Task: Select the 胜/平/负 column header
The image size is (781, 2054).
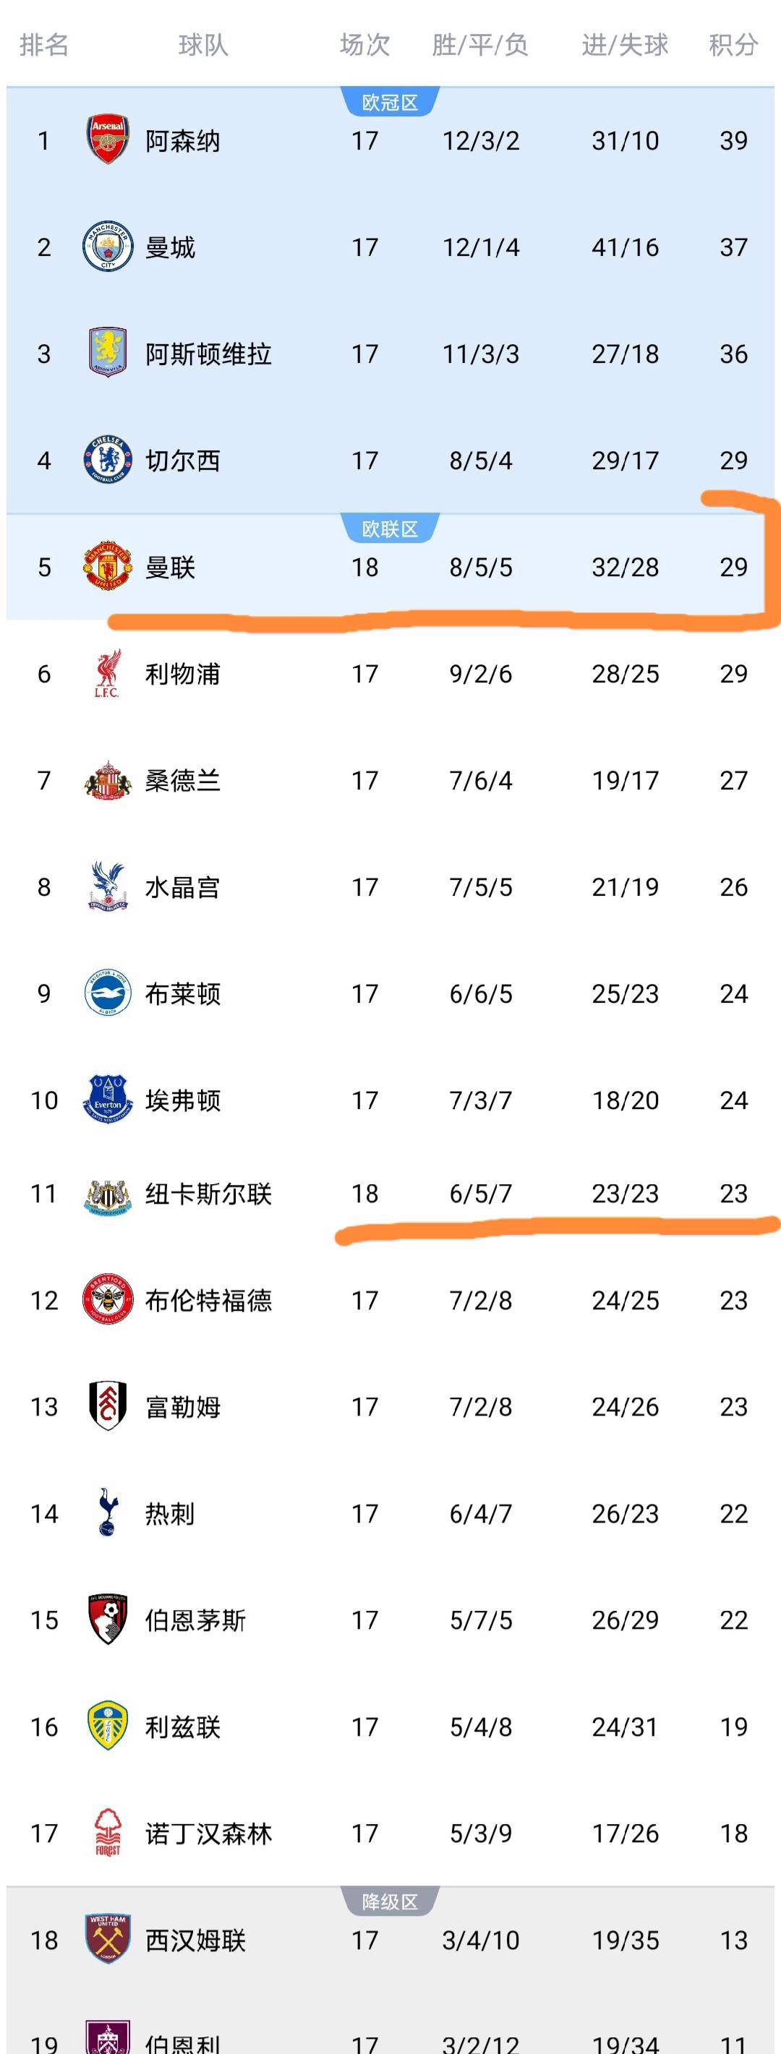Action: tap(480, 45)
